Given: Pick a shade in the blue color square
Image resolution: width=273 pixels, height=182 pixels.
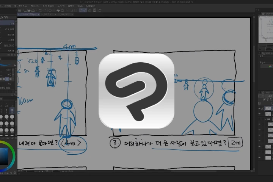Looking at the screenshot, I should coord(4,156).
